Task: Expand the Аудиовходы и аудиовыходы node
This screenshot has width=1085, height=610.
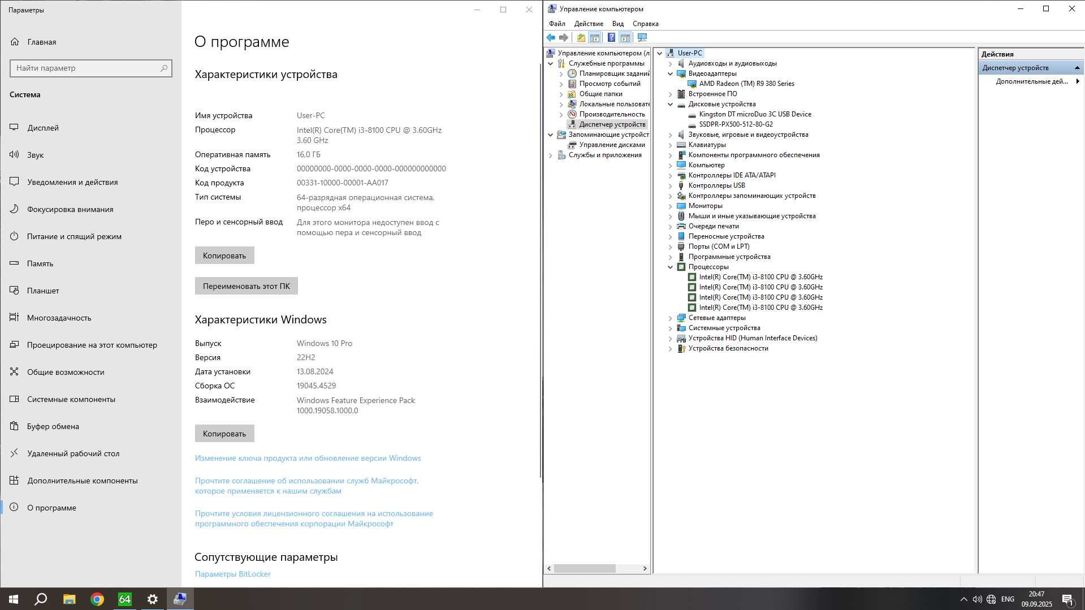Action: coord(671,63)
